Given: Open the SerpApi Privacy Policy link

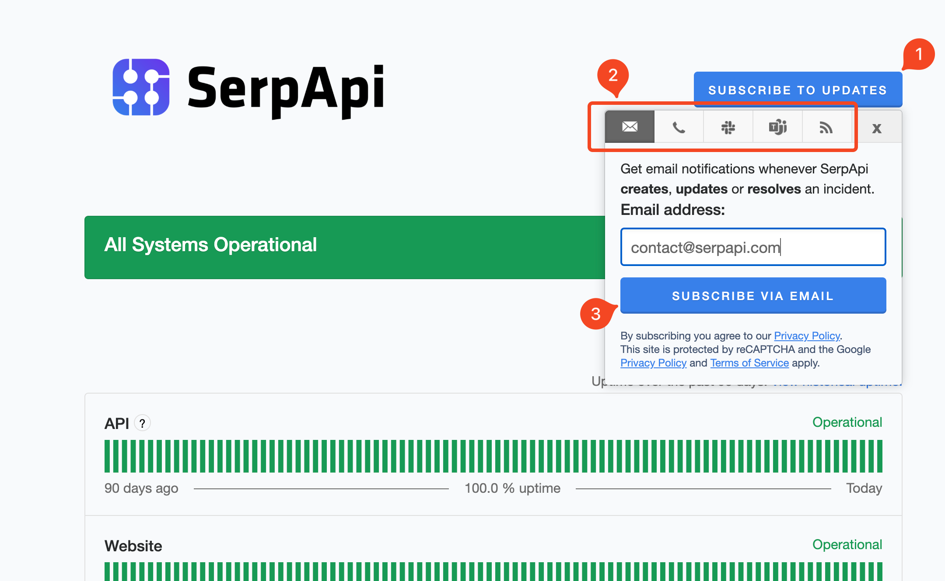Looking at the screenshot, I should coord(807,335).
